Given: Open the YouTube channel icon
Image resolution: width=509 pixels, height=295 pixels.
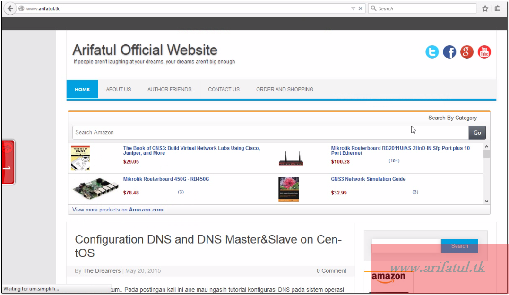Looking at the screenshot, I should pos(484,52).
